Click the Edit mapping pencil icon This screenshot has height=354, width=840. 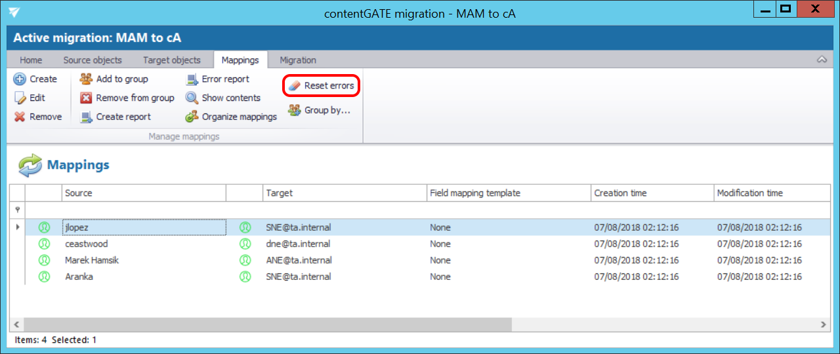(20, 98)
